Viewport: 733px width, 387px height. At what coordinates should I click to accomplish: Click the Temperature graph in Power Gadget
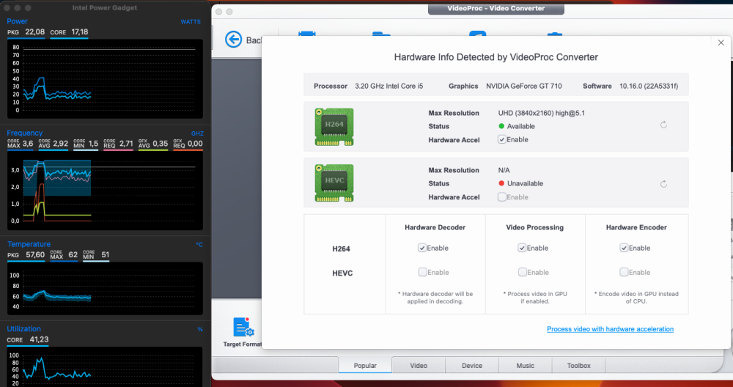coord(105,288)
